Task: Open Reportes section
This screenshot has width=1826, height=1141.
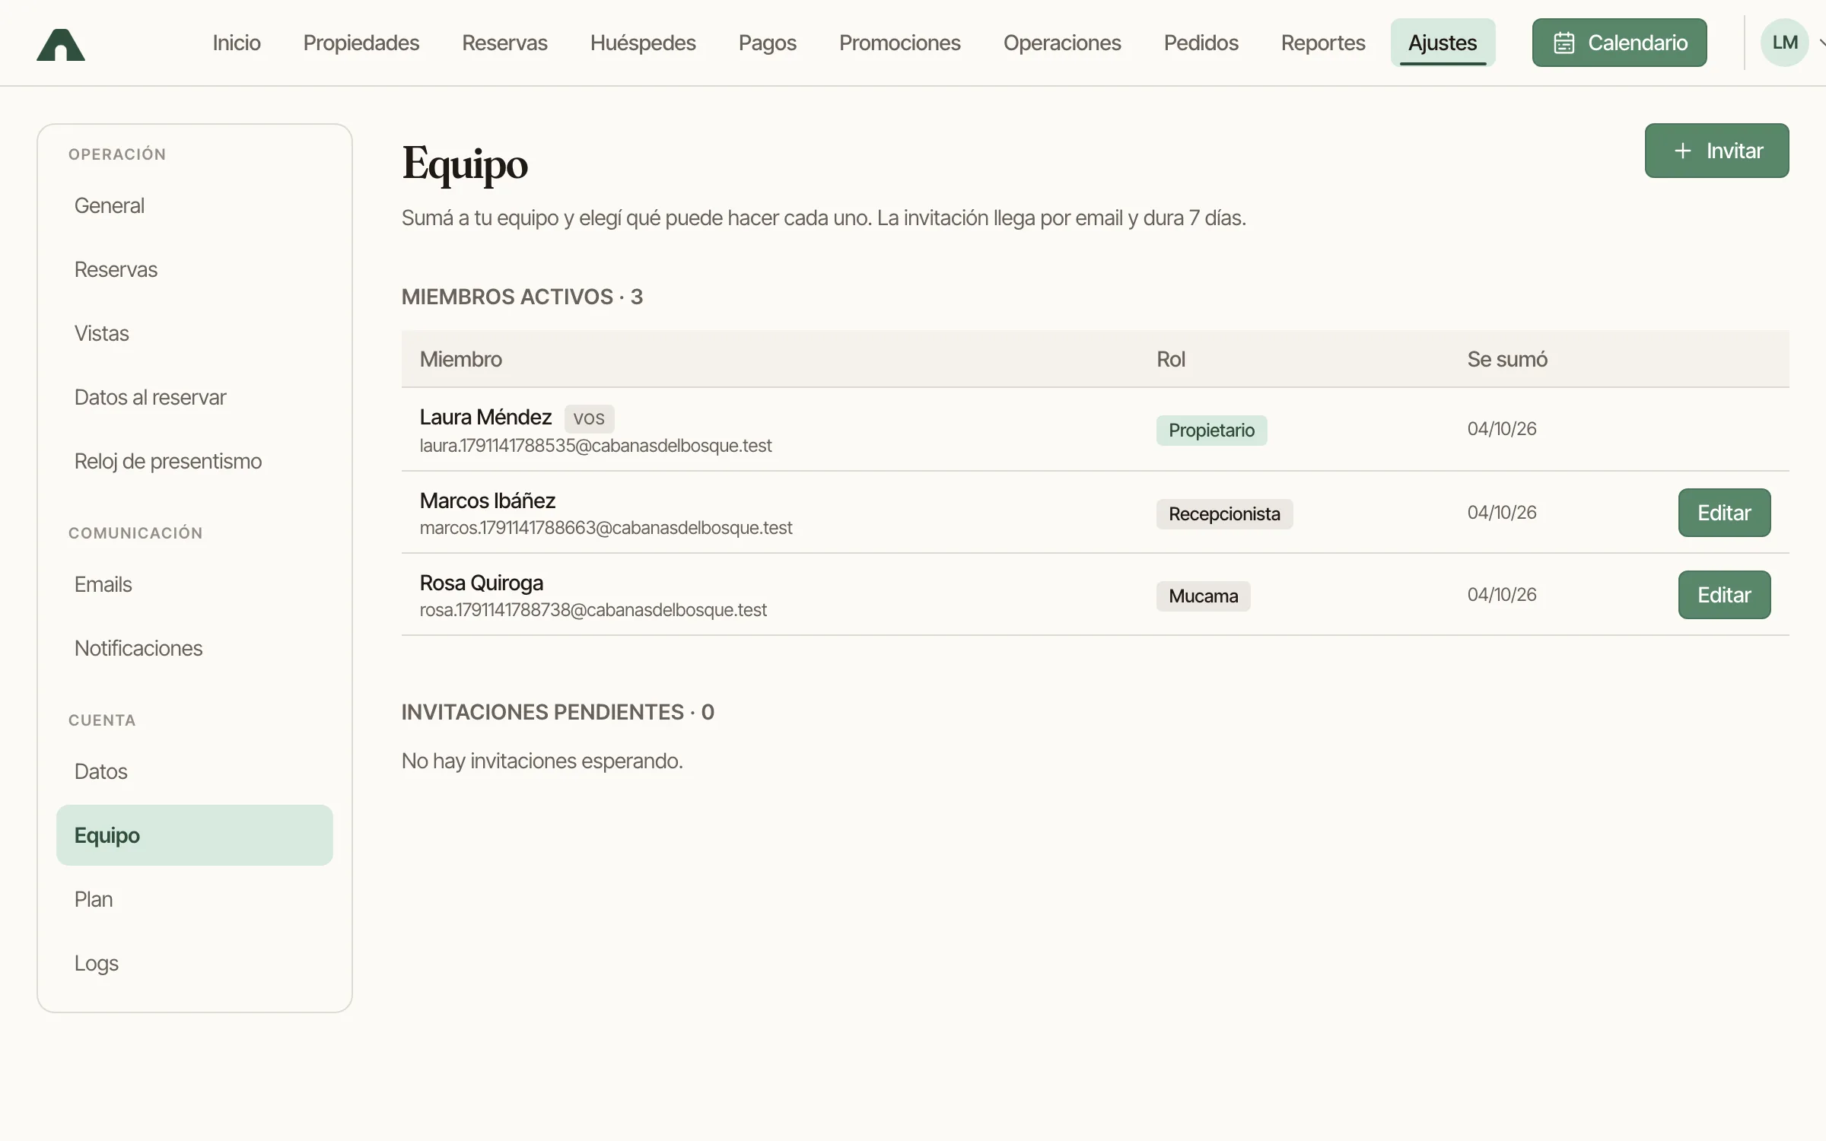Action: pyautogui.click(x=1323, y=43)
